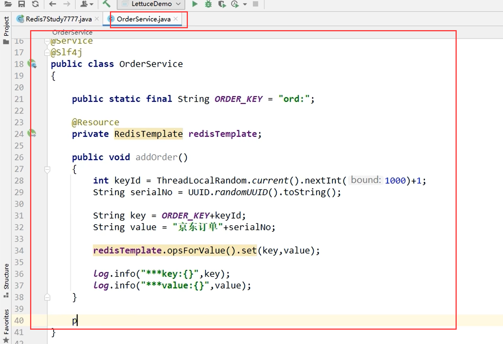Screen dimensions: 503x344
Task: Click the "***value:{}" log string
Action: pos(175,286)
